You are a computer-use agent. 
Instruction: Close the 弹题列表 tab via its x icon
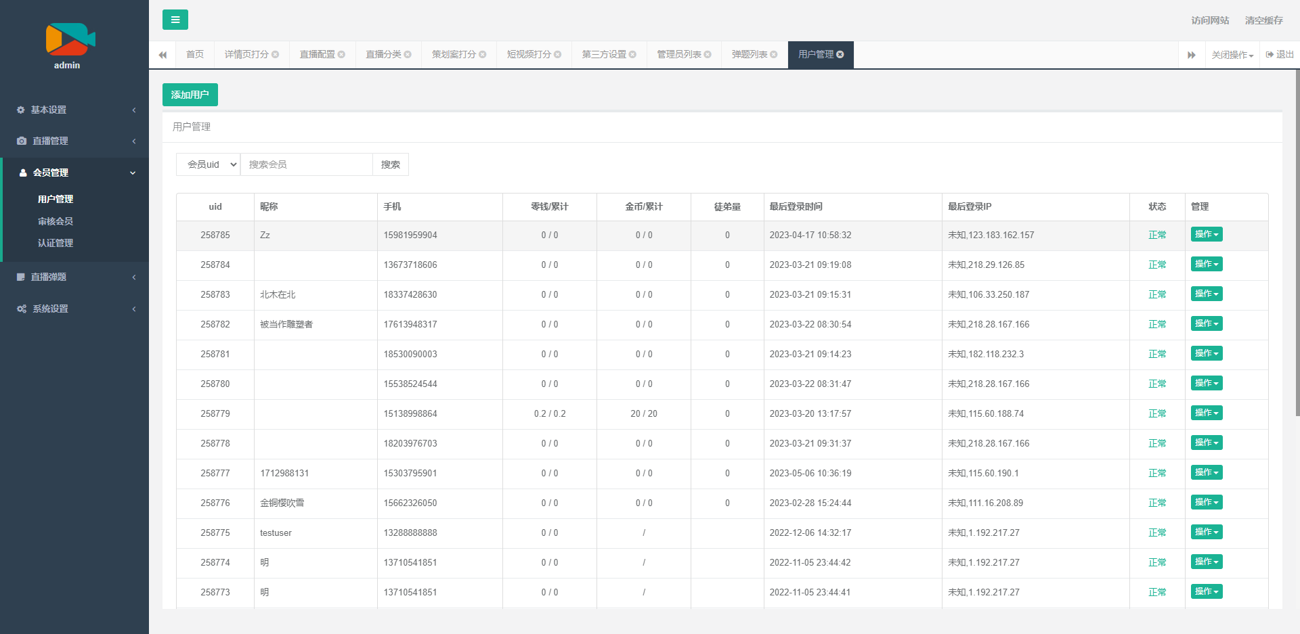774,55
